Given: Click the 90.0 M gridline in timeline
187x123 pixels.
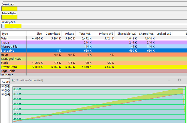Looking at the screenshot, I should click(99, 94).
